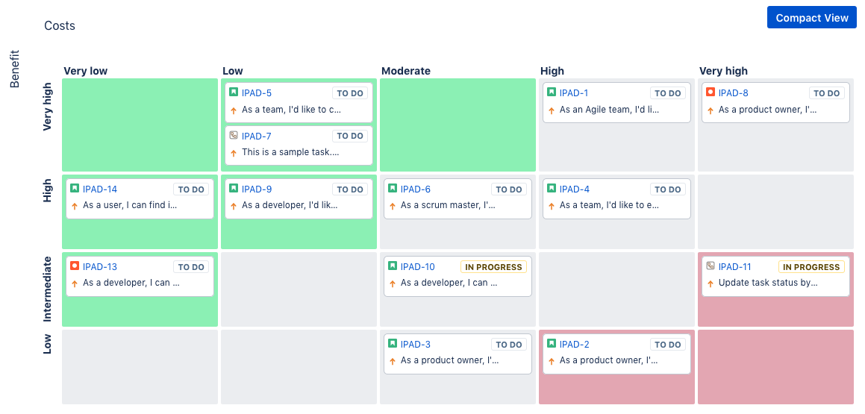This screenshot has height=414, width=865.
Task: Click the priority arrow on IPAD-3
Action: point(393,361)
